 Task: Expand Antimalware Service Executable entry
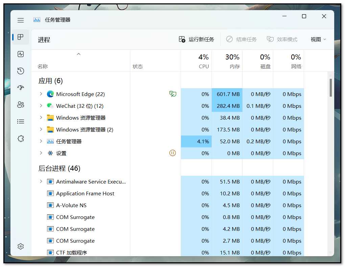(x=41, y=181)
